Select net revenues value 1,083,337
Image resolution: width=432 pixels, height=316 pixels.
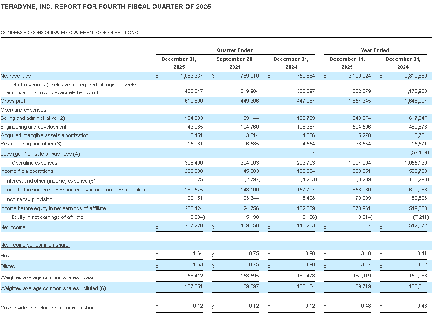click(192, 76)
